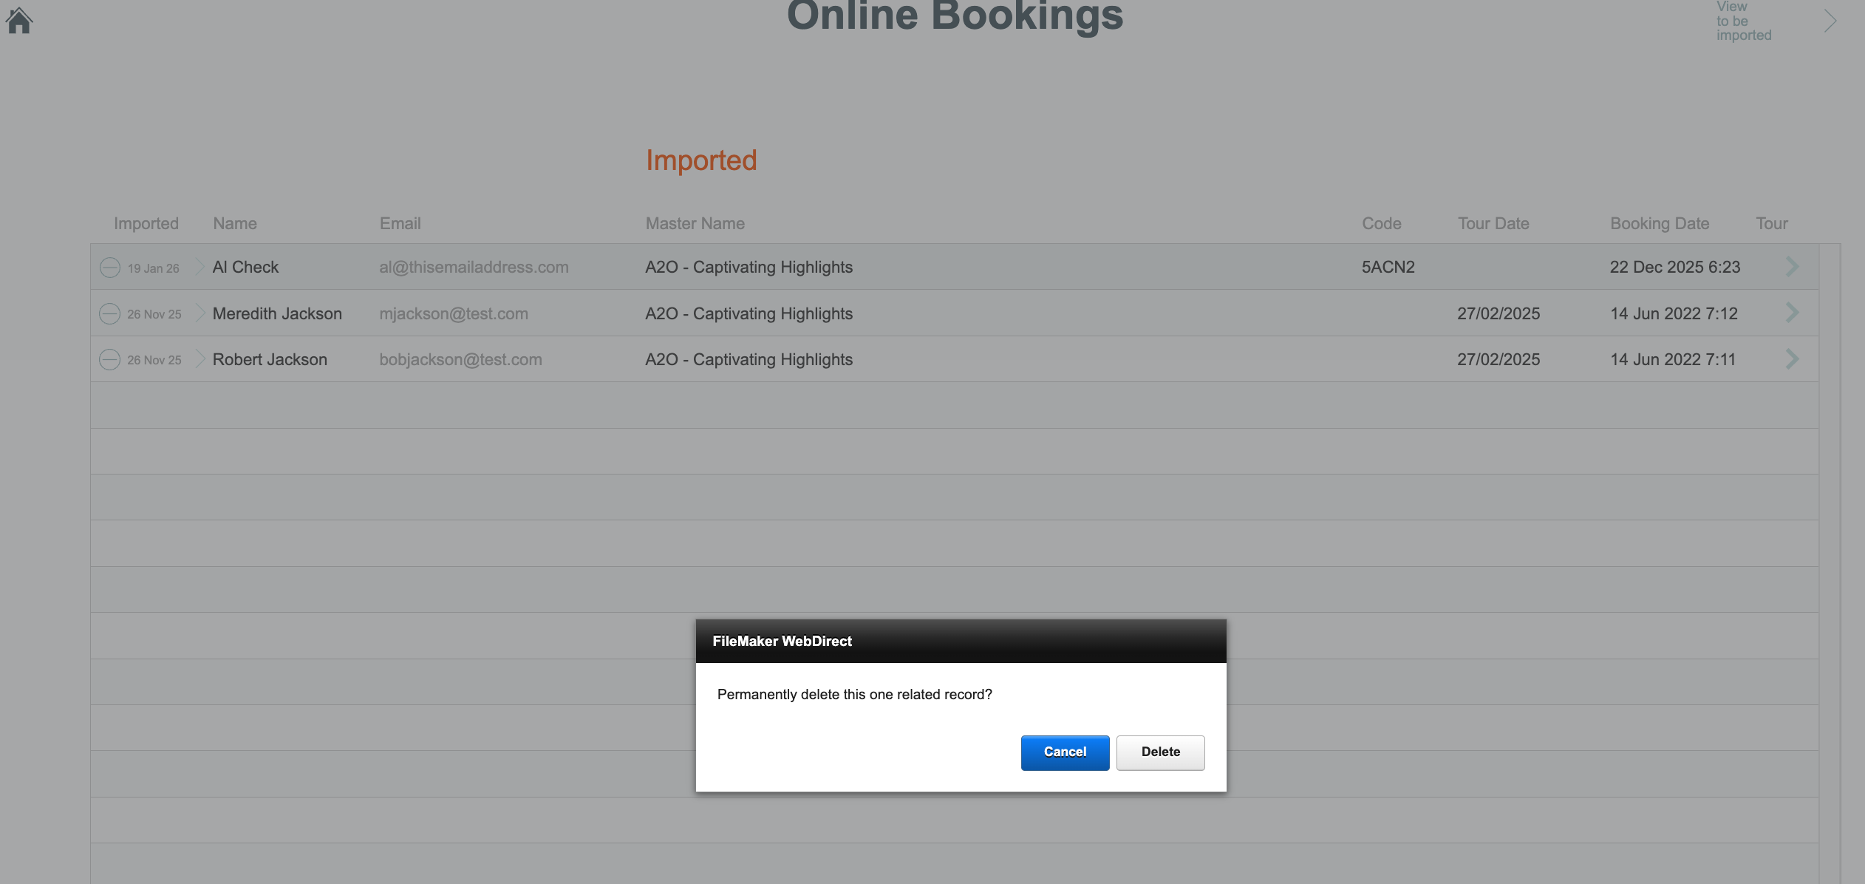Click minus icon on Al Check row
The height and width of the screenshot is (884, 1865).
click(x=110, y=268)
